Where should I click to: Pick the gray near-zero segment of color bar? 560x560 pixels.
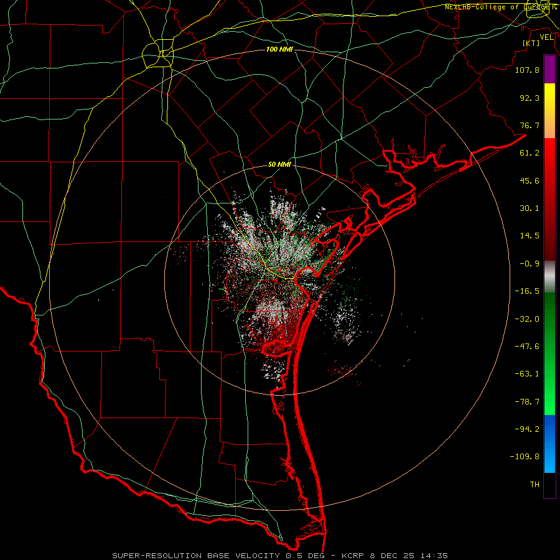(x=549, y=277)
